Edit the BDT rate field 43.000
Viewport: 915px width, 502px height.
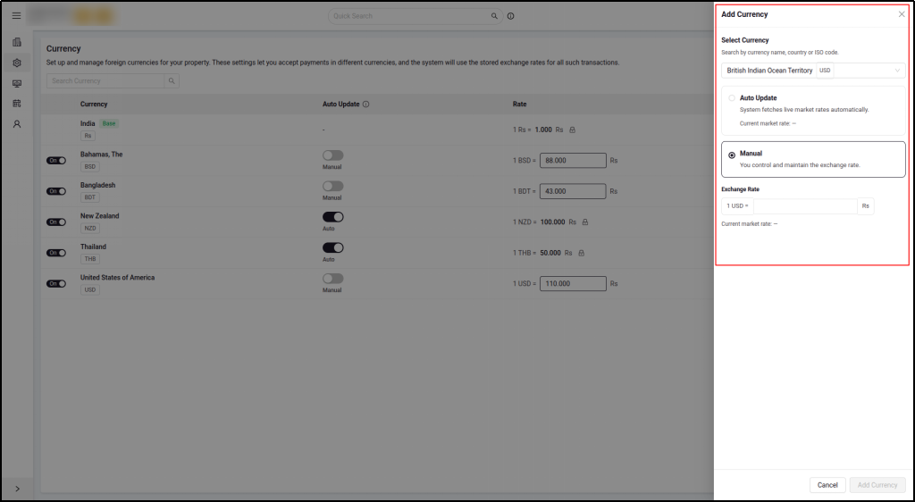point(573,191)
